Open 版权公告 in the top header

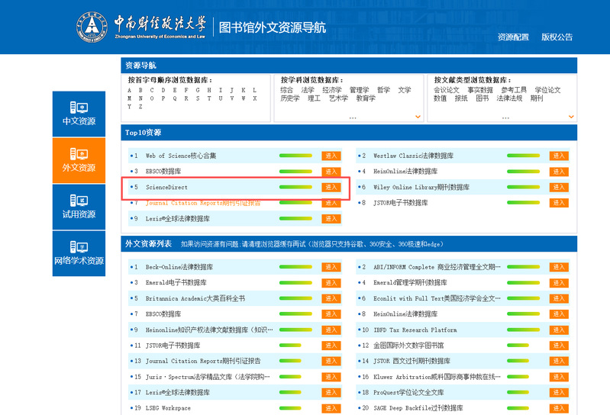557,37
